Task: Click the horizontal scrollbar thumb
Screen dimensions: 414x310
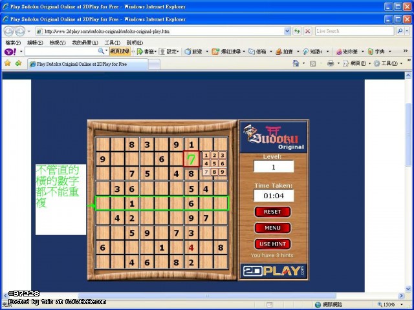Action: [x=207, y=296]
